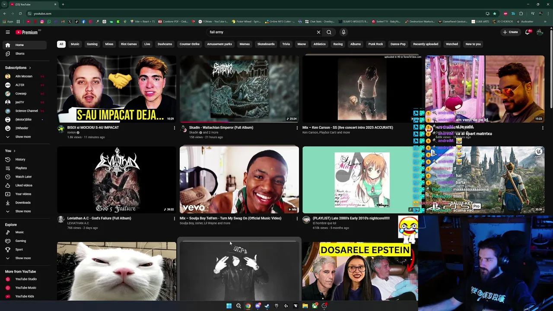This screenshot has width=553, height=311.
Task: Select the Riot Games filter chip
Action: pos(129,44)
